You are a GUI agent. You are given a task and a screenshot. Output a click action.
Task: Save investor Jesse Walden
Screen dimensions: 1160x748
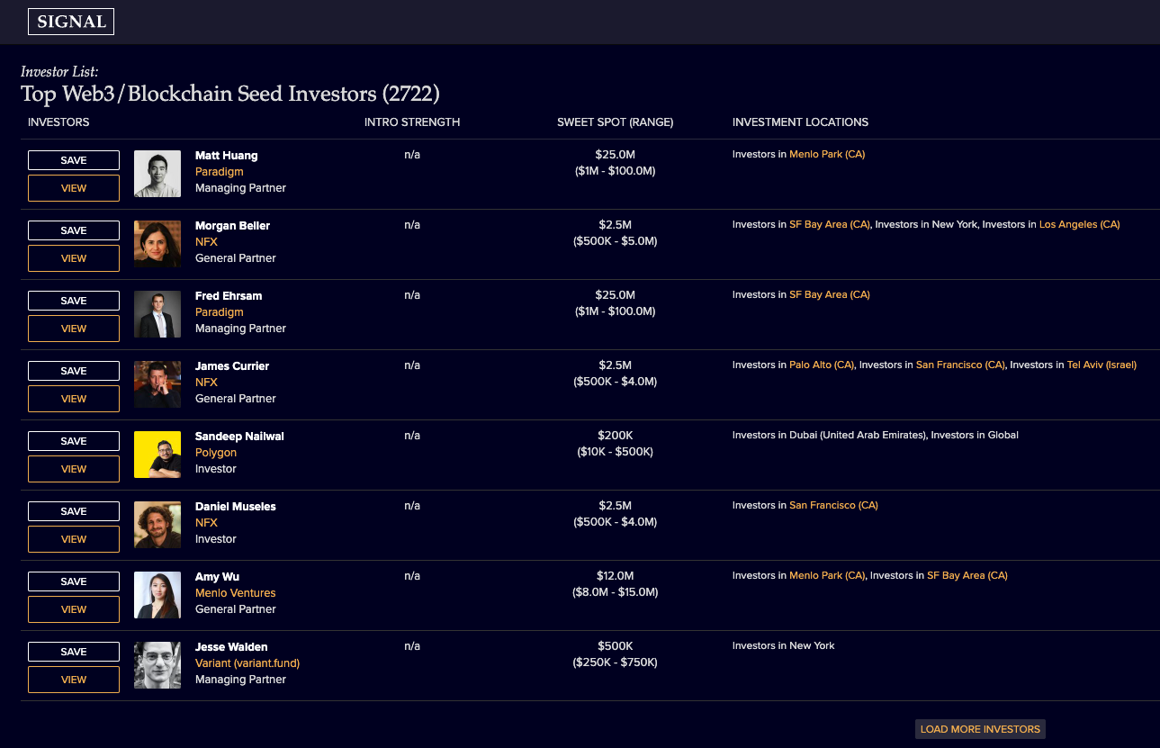tap(74, 652)
